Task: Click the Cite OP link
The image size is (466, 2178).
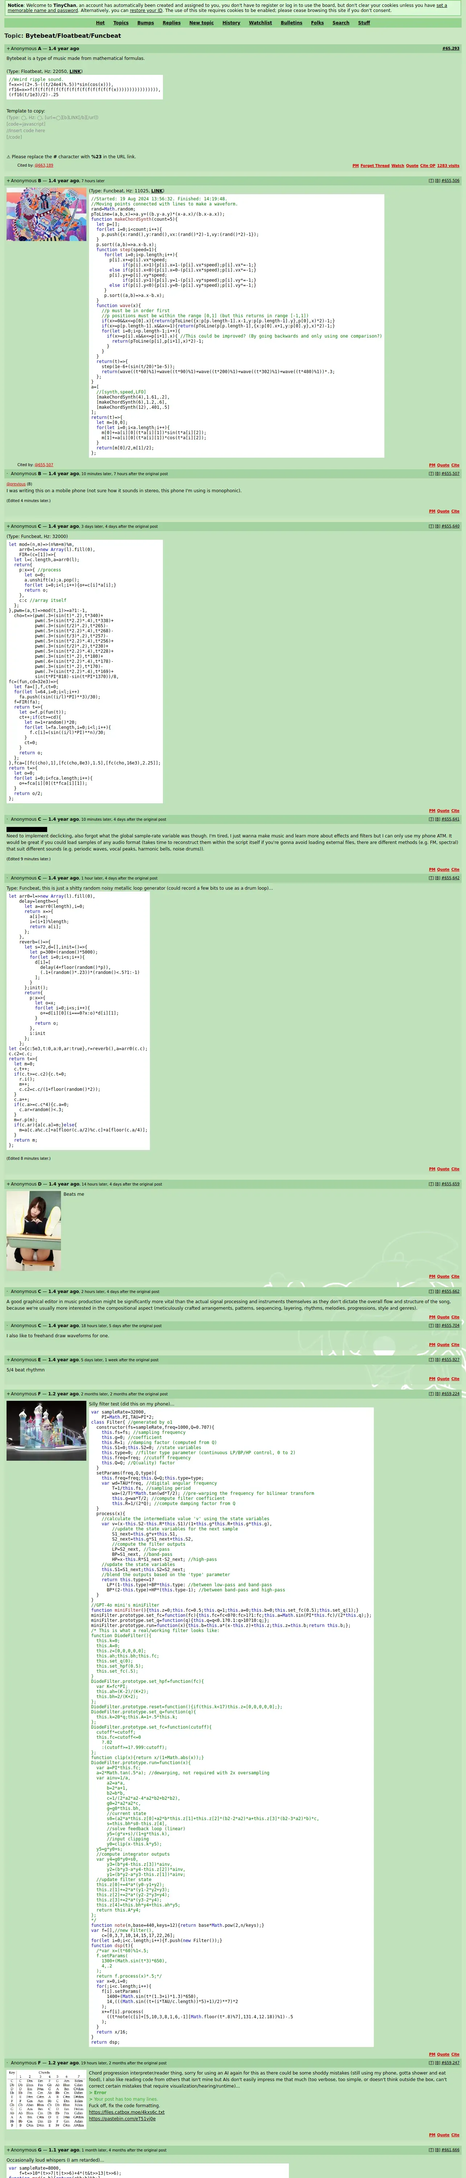Action: coord(428,166)
